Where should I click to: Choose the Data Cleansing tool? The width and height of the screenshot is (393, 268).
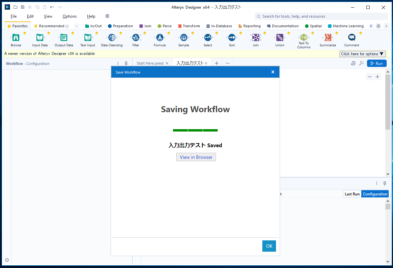pyautogui.click(x=112, y=38)
